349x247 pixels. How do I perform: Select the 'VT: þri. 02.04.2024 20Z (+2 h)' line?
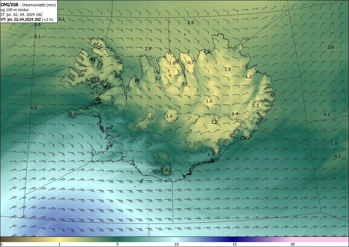[27, 19]
